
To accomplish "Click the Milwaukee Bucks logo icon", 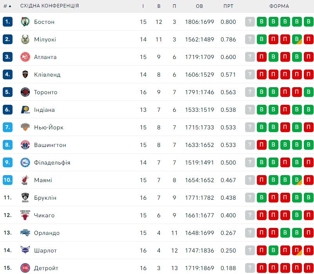I will 25,39.
